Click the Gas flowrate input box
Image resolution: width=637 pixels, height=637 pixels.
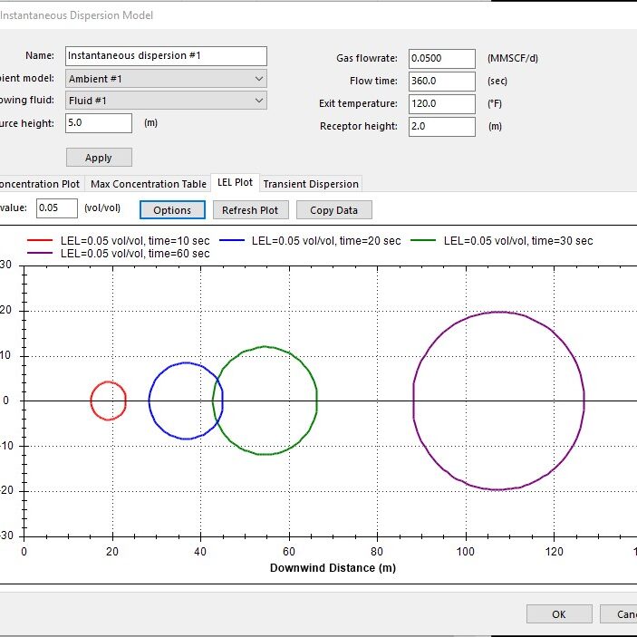441,59
